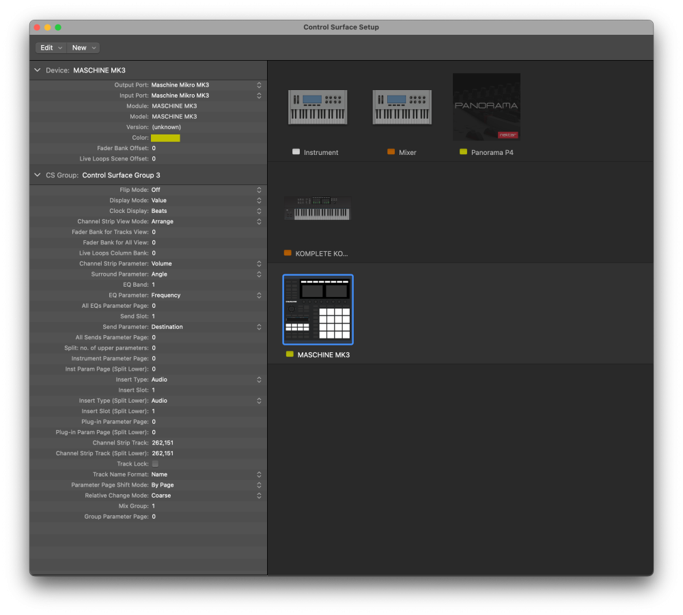Click the yellow Color swatch
This screenshot has width=683, height=615.
165,137
